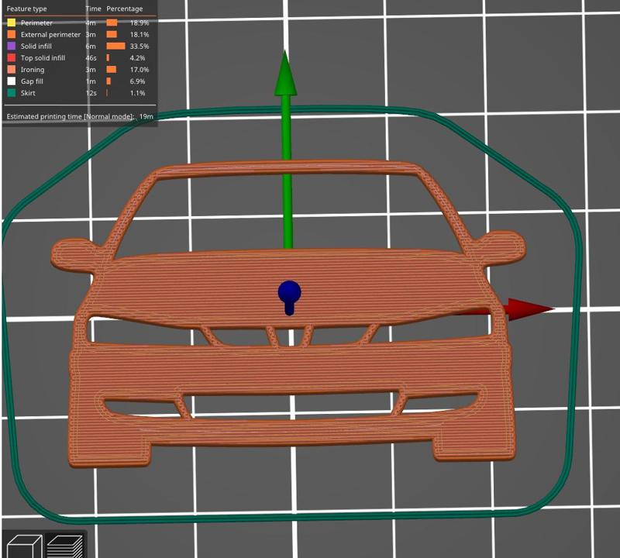Select the Solid infill legend label

(x=36, y=46)
